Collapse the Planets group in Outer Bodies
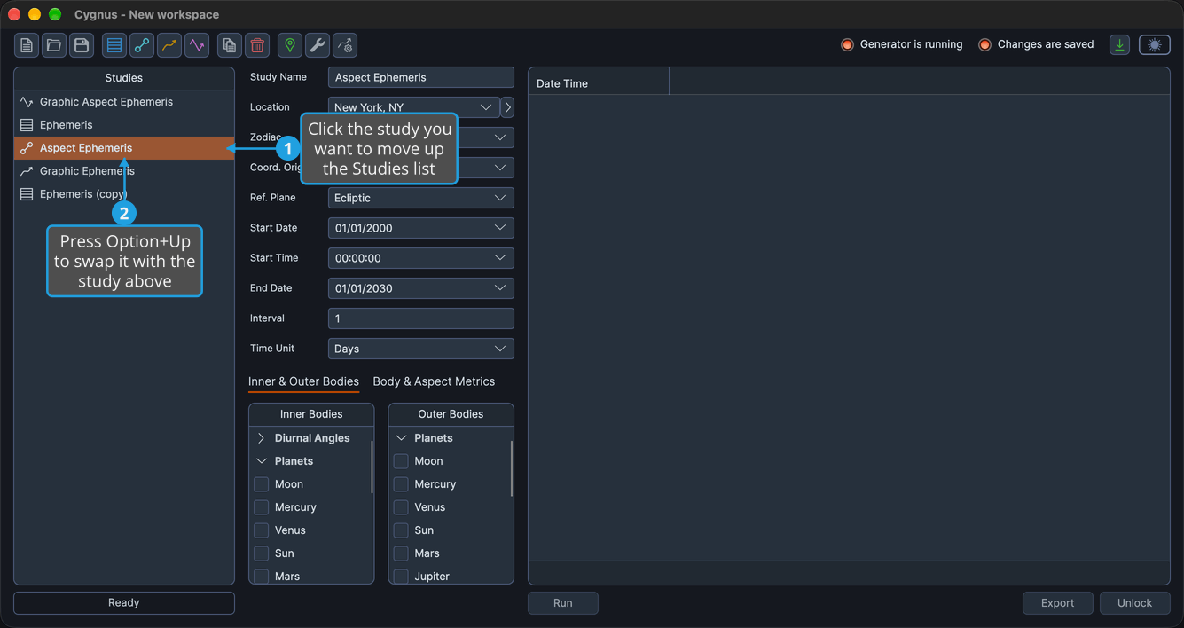Screen dimensions: 1184x628 point(401,438)
